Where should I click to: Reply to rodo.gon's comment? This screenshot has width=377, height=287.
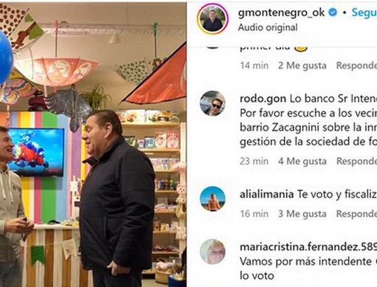click(x=356, y=161)
